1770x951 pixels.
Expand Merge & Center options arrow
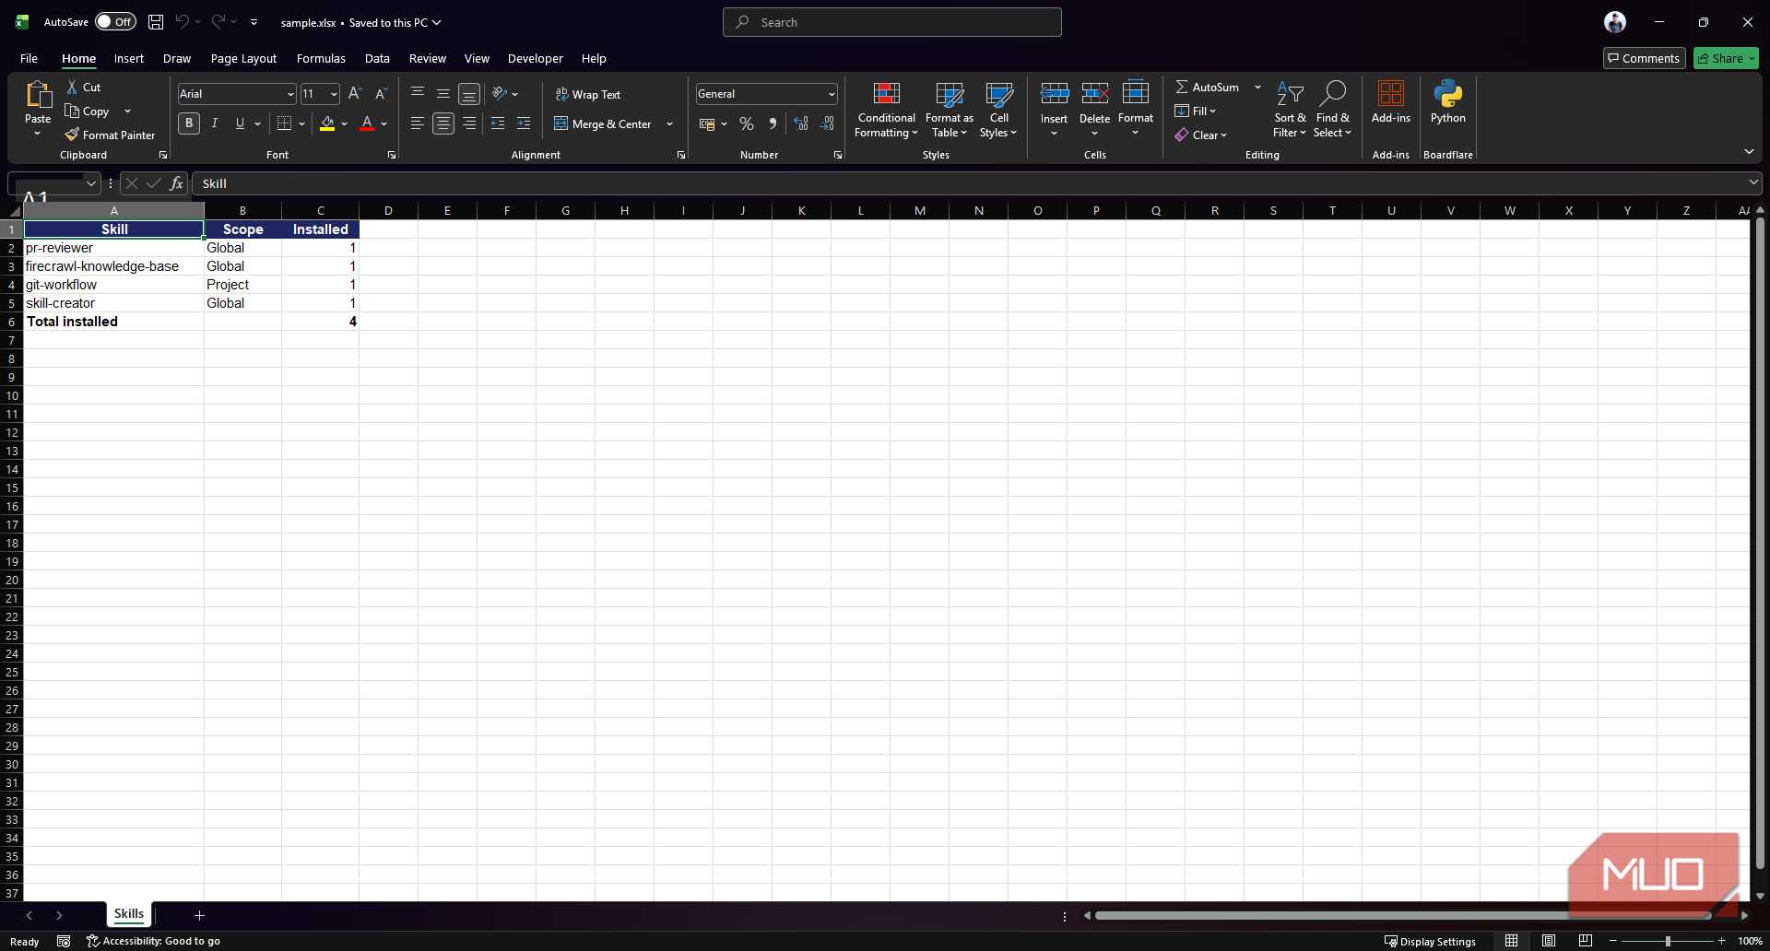669,123
